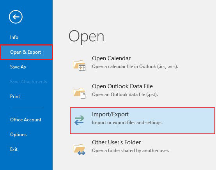
Task: Click the Open Calendar title
Action: tap(111, 58)
